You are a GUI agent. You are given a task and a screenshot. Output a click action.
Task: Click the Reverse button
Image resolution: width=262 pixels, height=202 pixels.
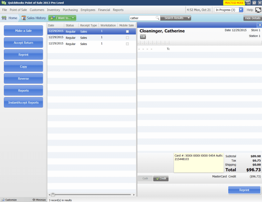[x=24, y=78]
